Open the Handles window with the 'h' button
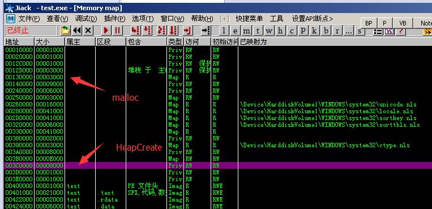This screenshot has width=432, height=209. [280, 31]
